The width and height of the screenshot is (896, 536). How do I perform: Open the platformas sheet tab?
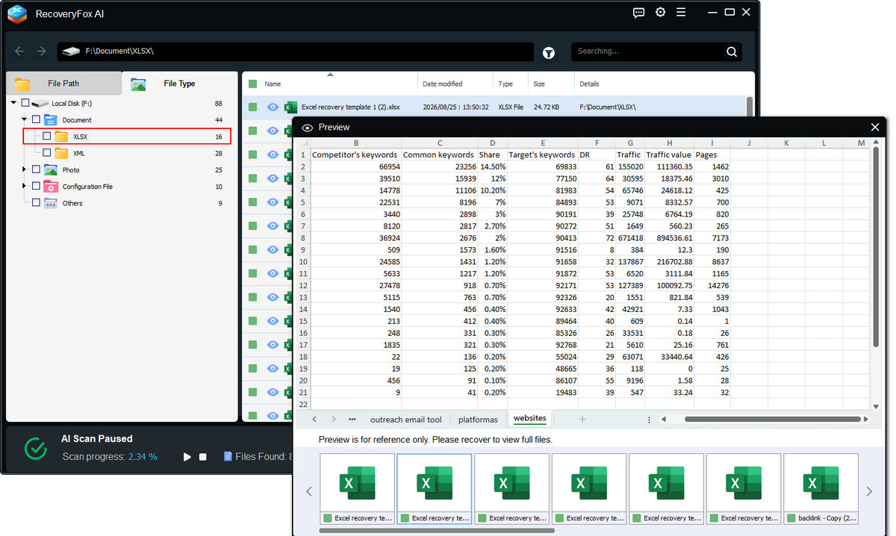[x=478, y=420]
